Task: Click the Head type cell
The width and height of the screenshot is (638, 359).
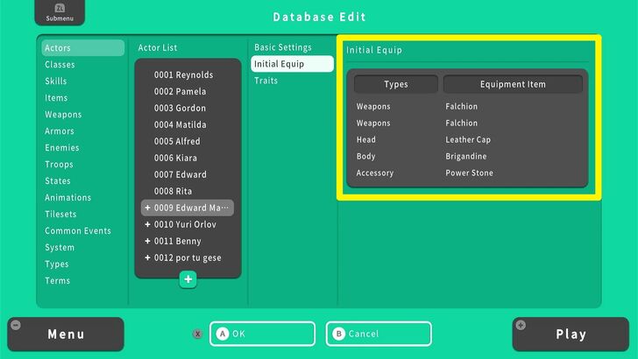Action: click(366, 140)
